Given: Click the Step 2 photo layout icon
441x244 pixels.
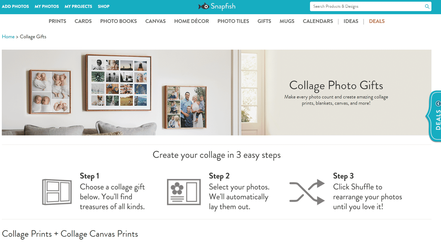Looking at the screenshot, I should click(x=184, y=192).
